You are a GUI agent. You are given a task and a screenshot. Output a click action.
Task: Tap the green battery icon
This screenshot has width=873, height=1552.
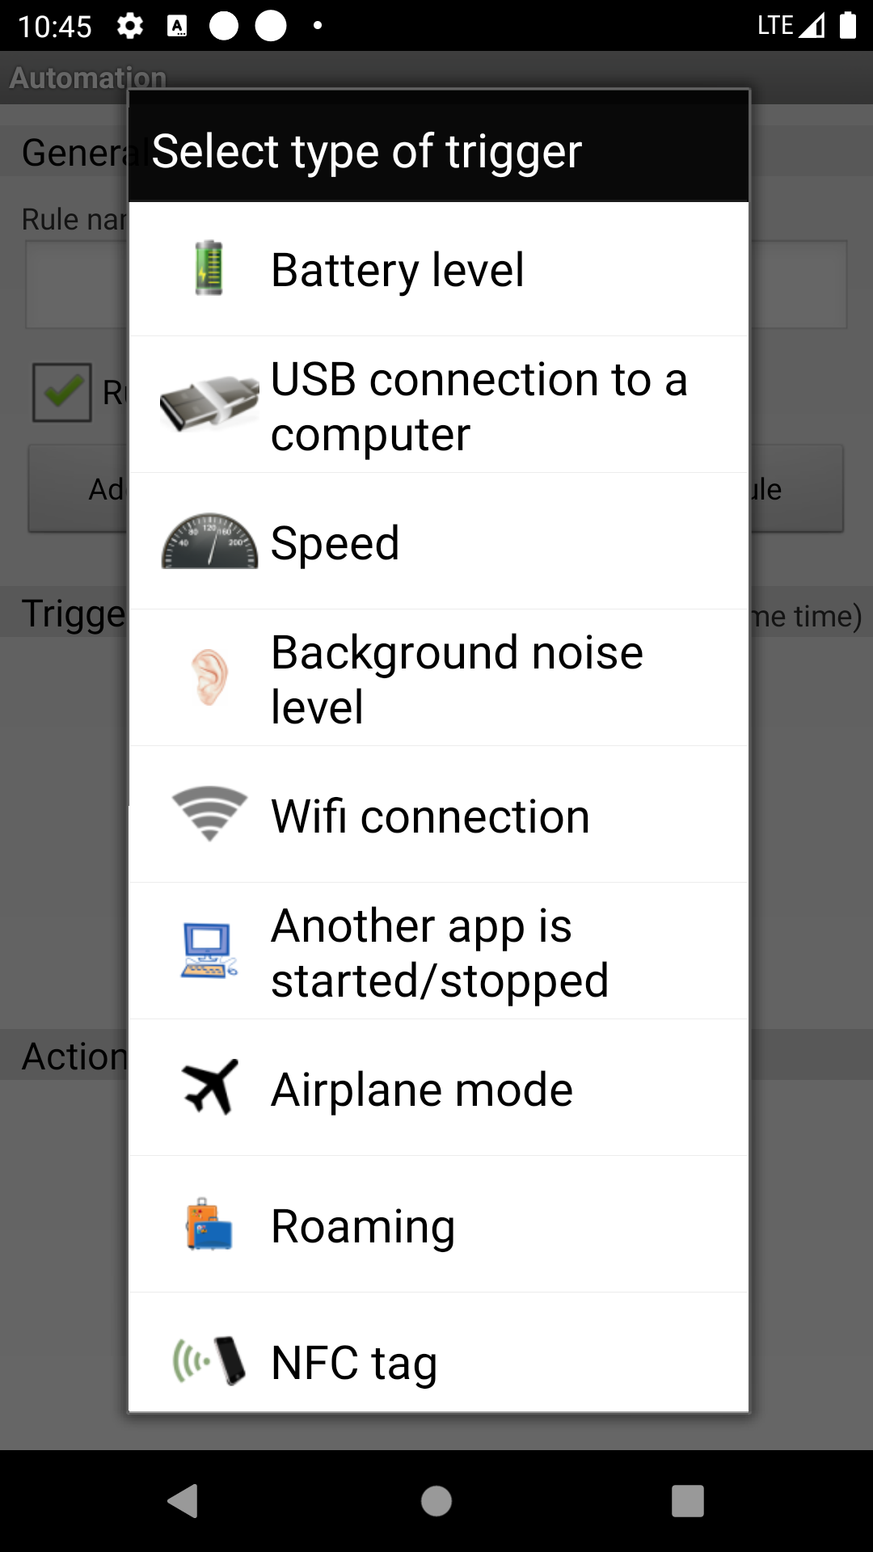click(x=209, y=268)
